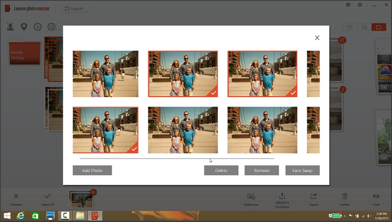
Task: Click the battery indicator in system tray
Action: coord(337,216)
